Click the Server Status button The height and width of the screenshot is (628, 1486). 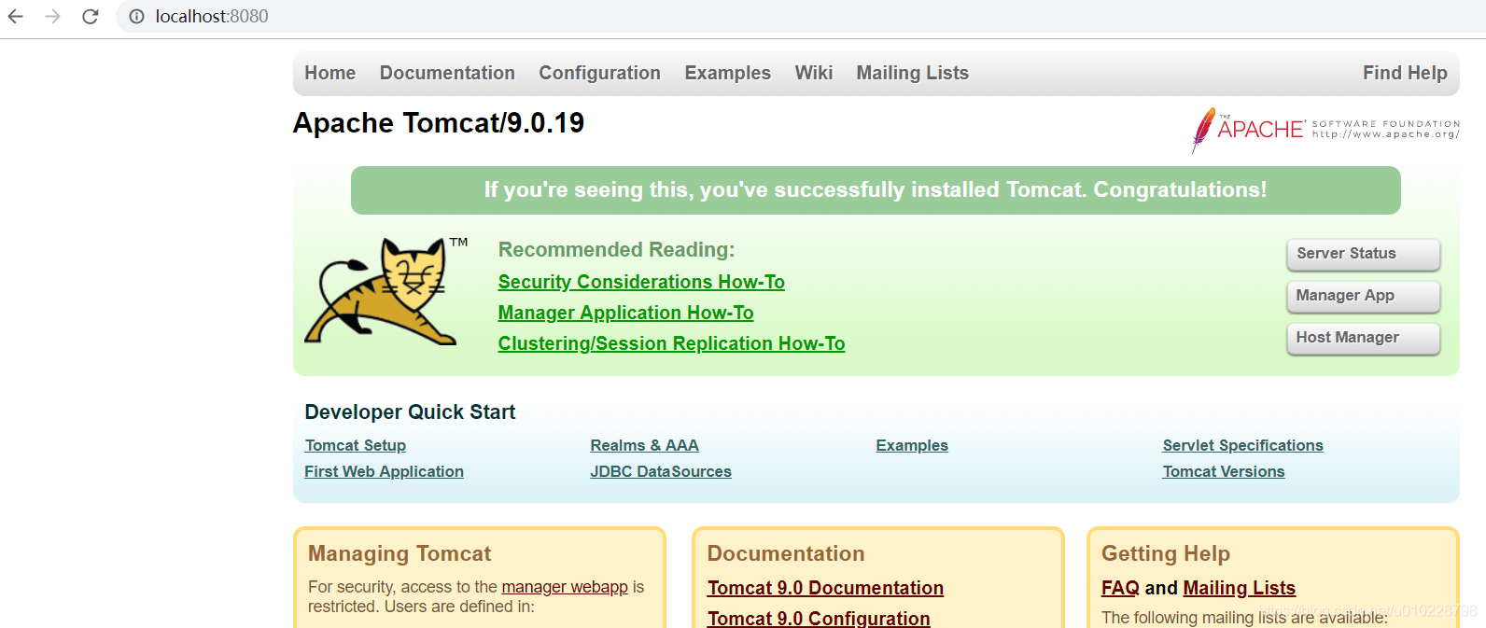pyautogui.click(x=1364, y=254)
